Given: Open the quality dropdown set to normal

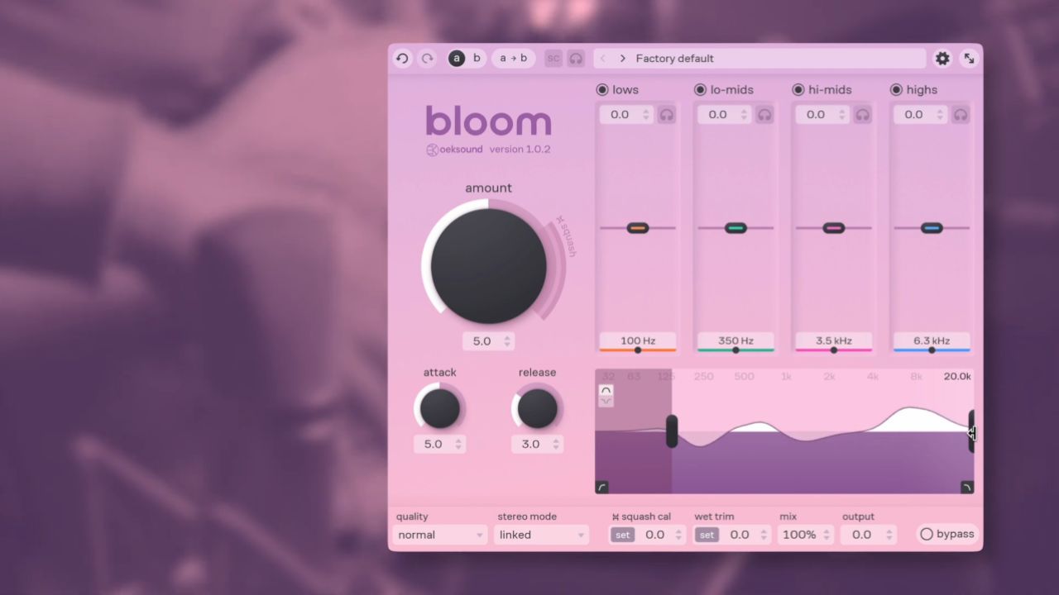Looking at the screenshot, I should pos(438,535).
